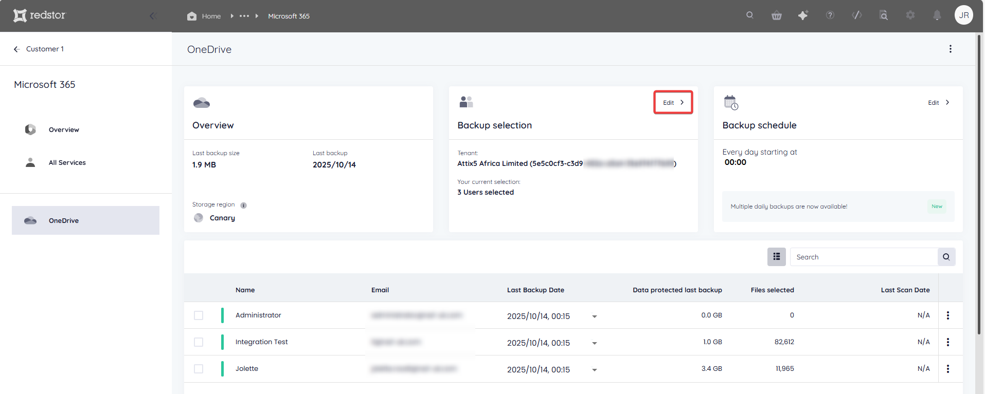
Task: Expand Jolette backup date dropdown
Action: coord(595,370)
